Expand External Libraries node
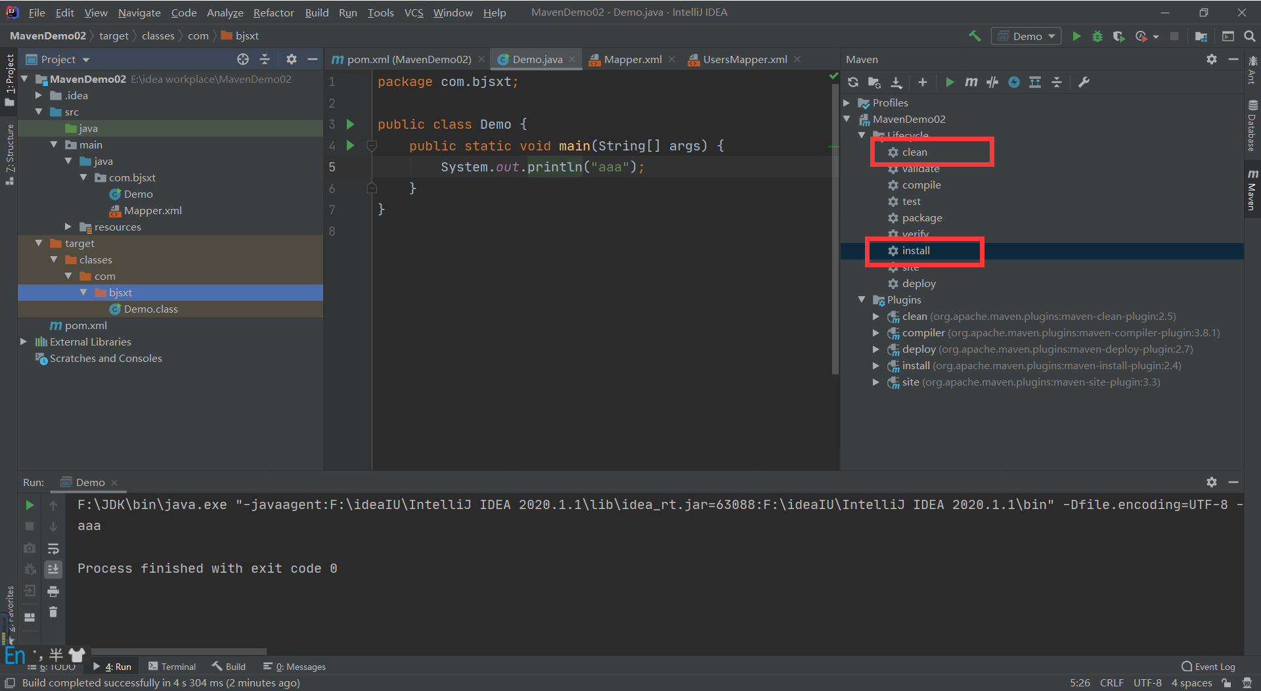The image size is (1261, 691). 24,342
